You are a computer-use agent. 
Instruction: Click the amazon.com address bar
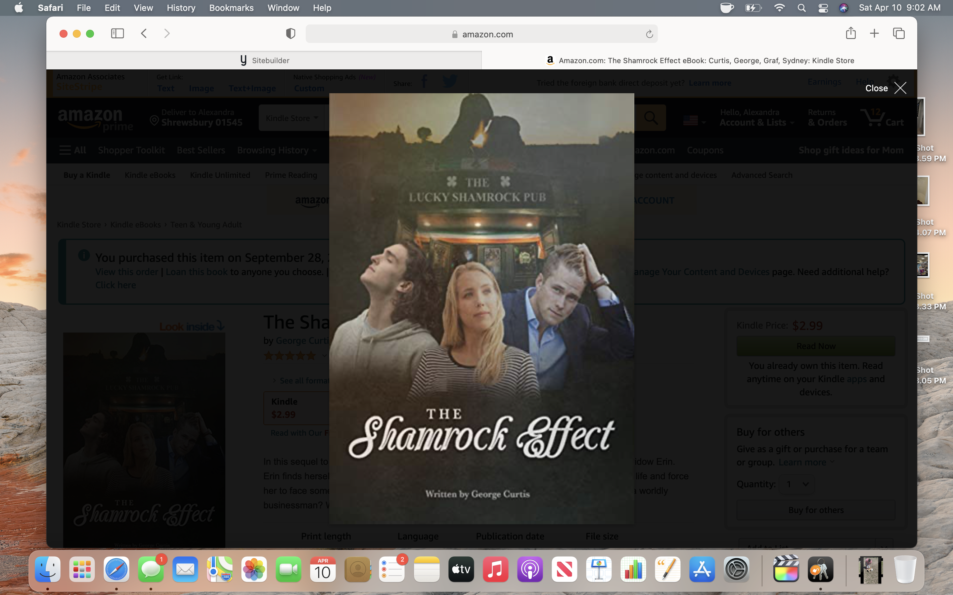pyautogui.click(x=481, y=34)
